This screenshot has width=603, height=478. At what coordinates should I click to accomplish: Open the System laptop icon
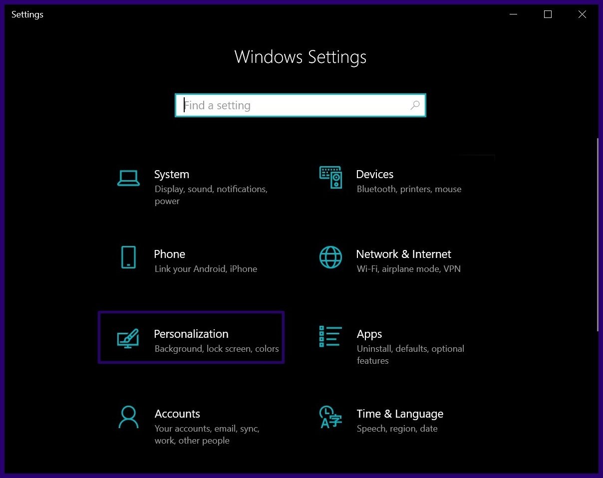coord(128,178)
